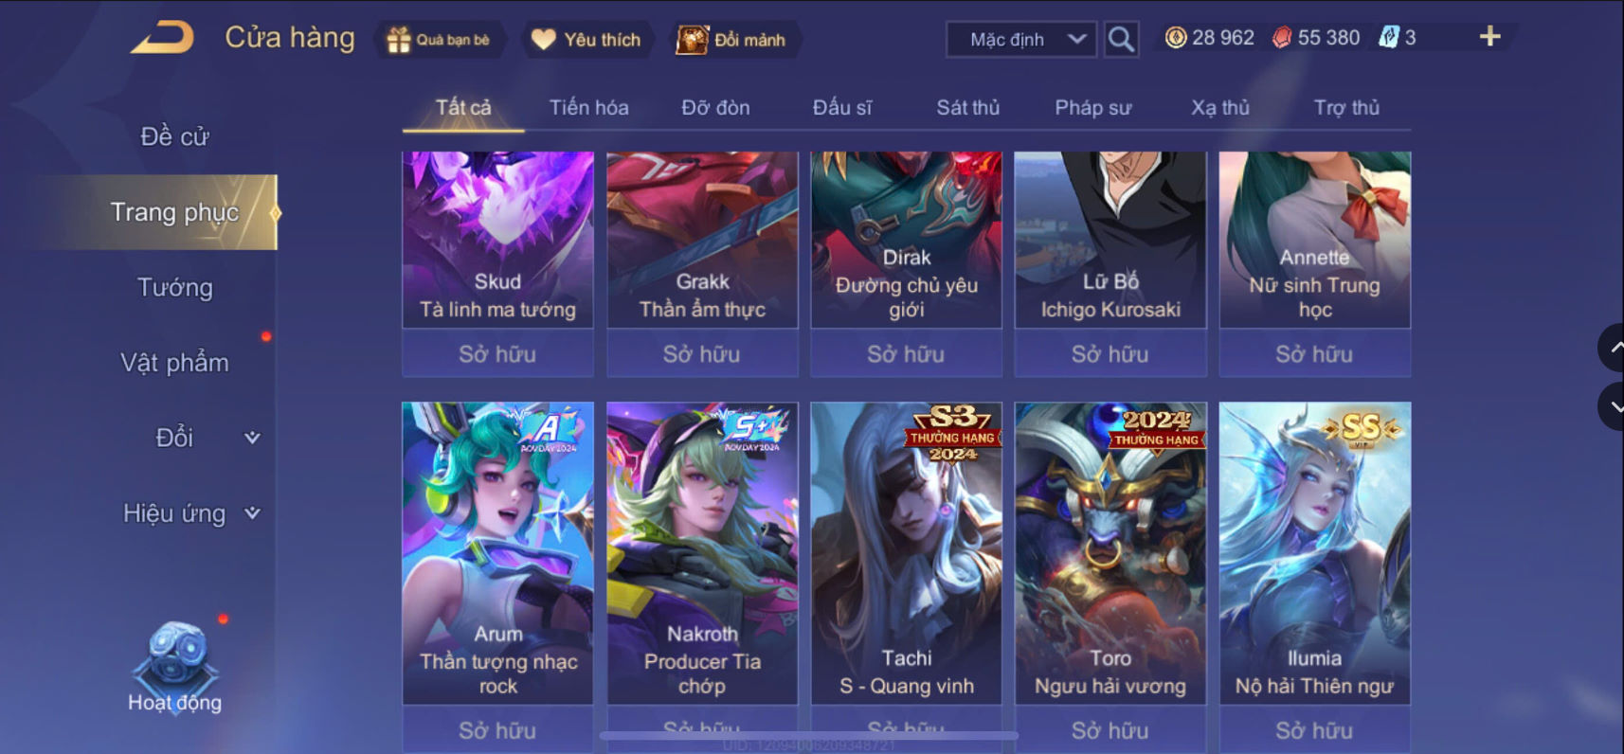Click the scroll down arrow button
Image resolution: width=1624 pixels, height=754 pixels.
[1612, 406]
